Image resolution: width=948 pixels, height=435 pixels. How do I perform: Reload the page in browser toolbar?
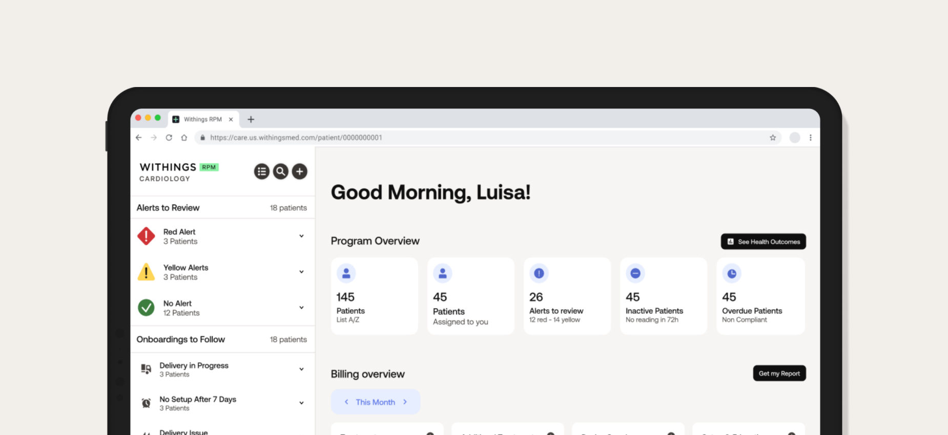click(169, 138)
